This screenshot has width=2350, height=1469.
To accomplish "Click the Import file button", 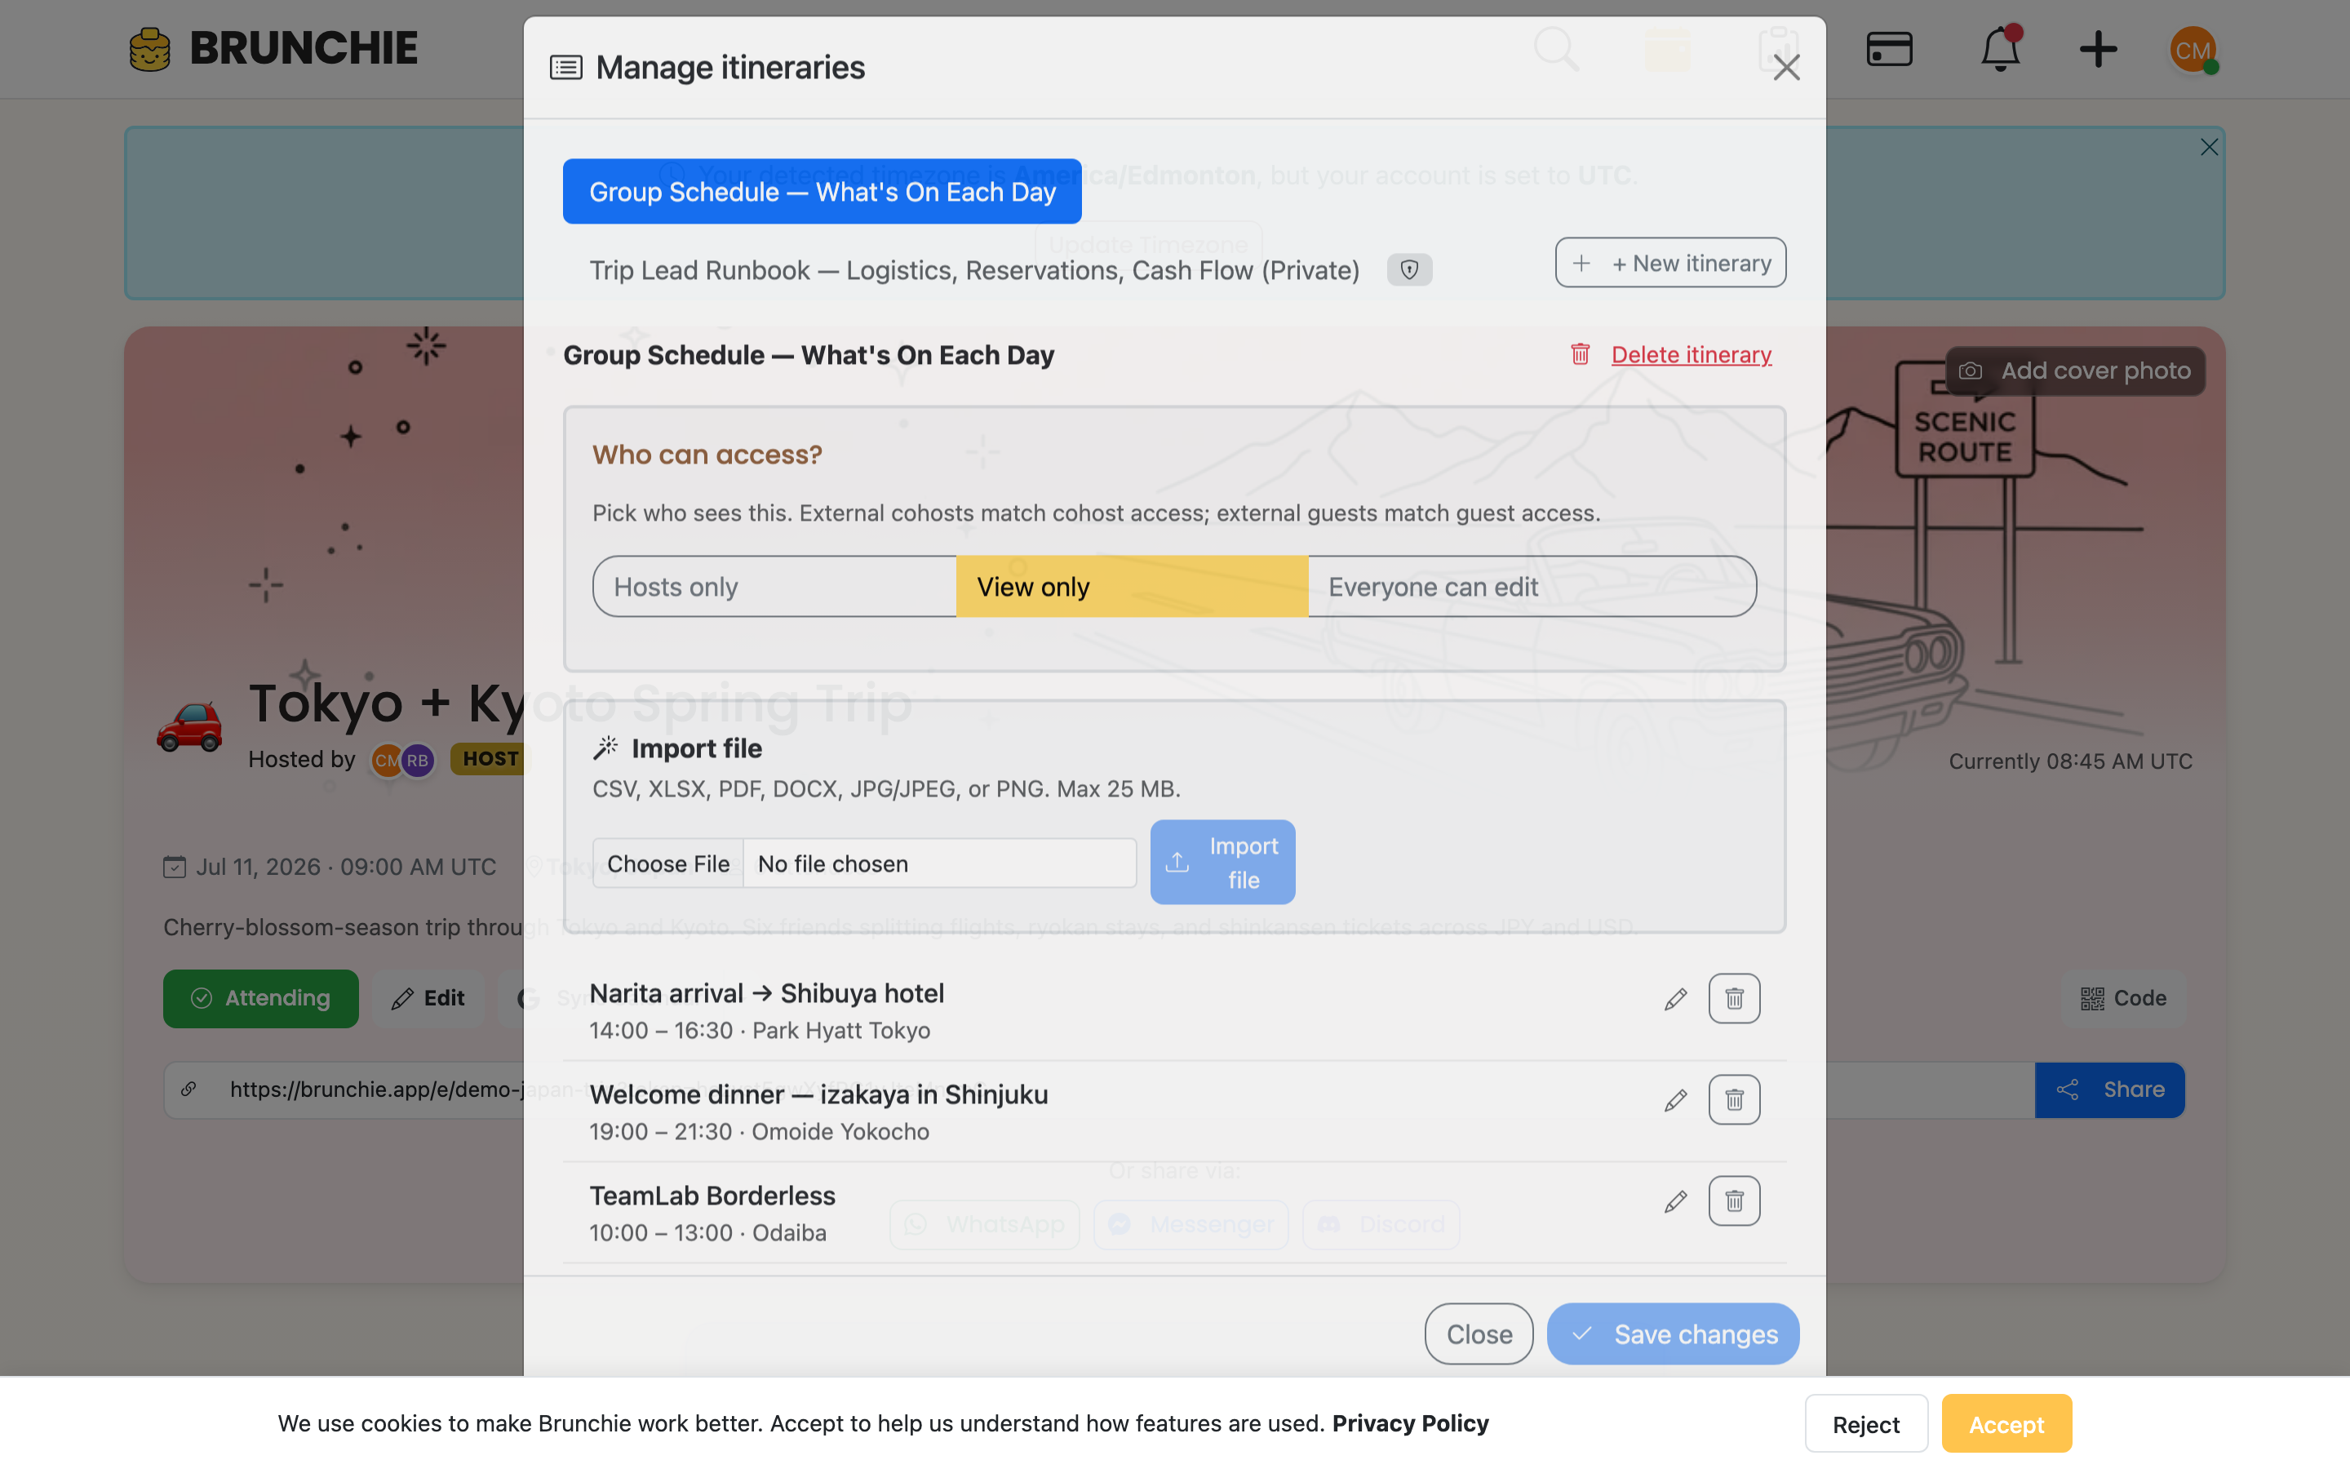I will coord(1222,863).
